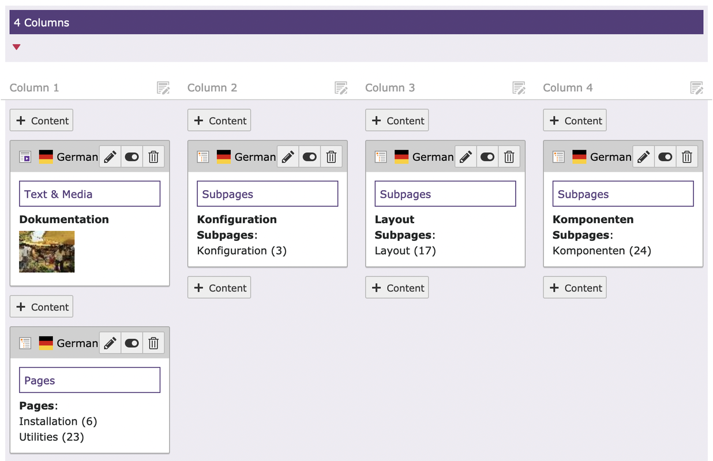
Task: Toggle visibility of the Komponenten element
Action: pos(666,157)
